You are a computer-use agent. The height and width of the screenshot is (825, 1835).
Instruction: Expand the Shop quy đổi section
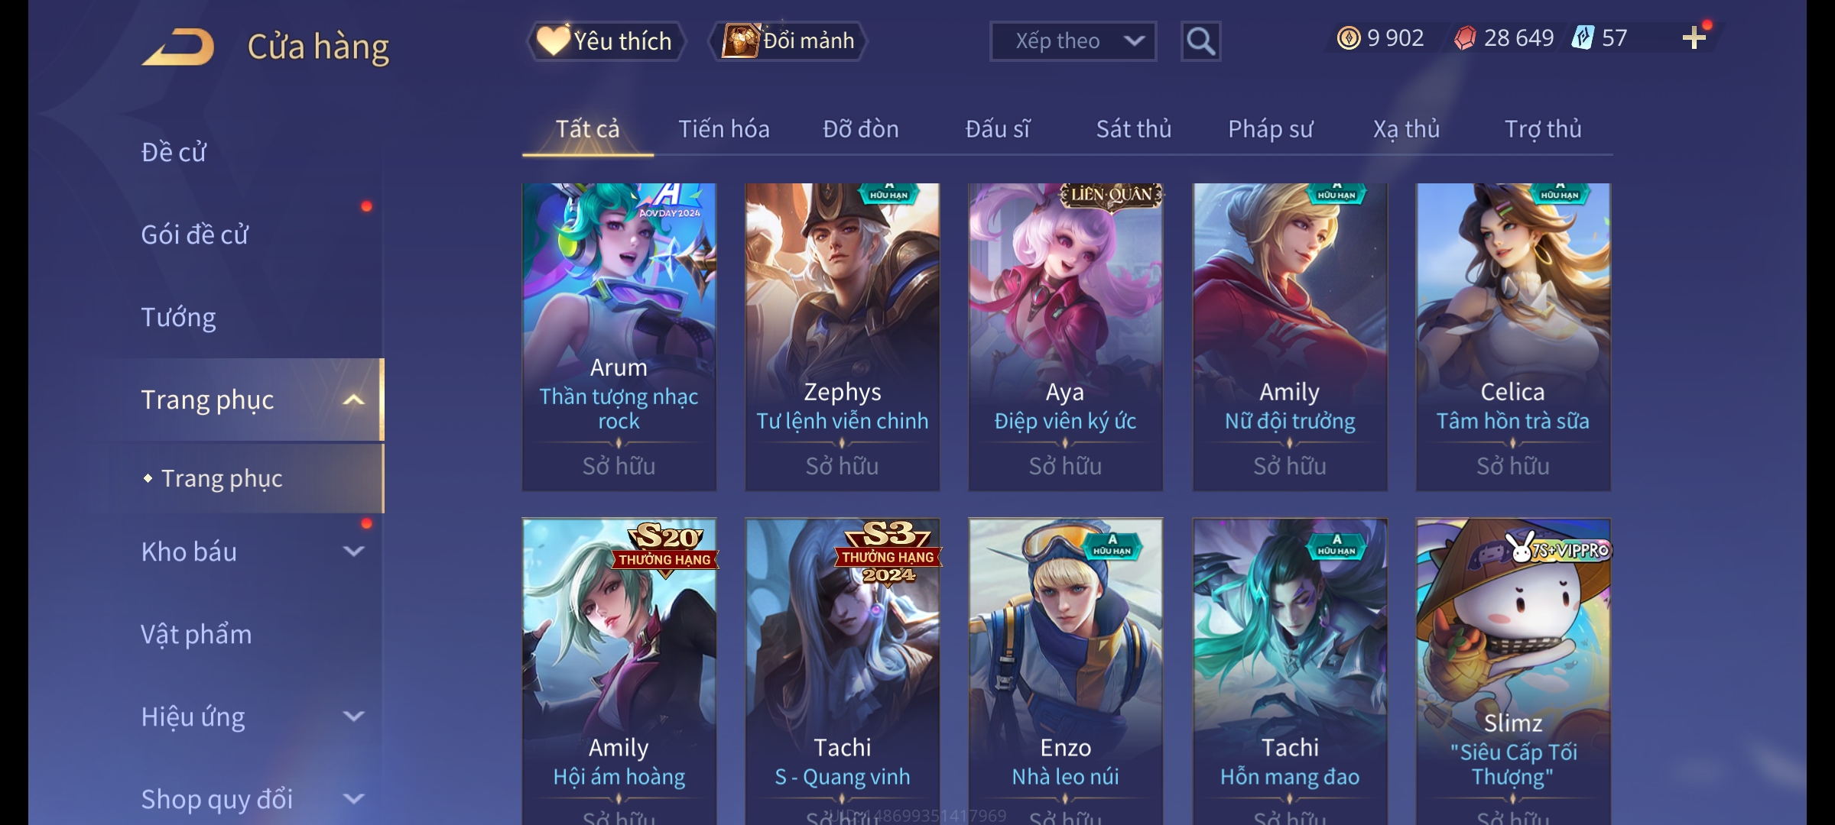click(x=353, y=798)
